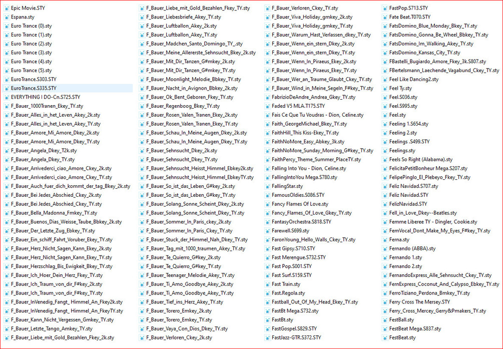Select Fell_in_Love_Dkey--Beatles.sty

click(423, 213)
